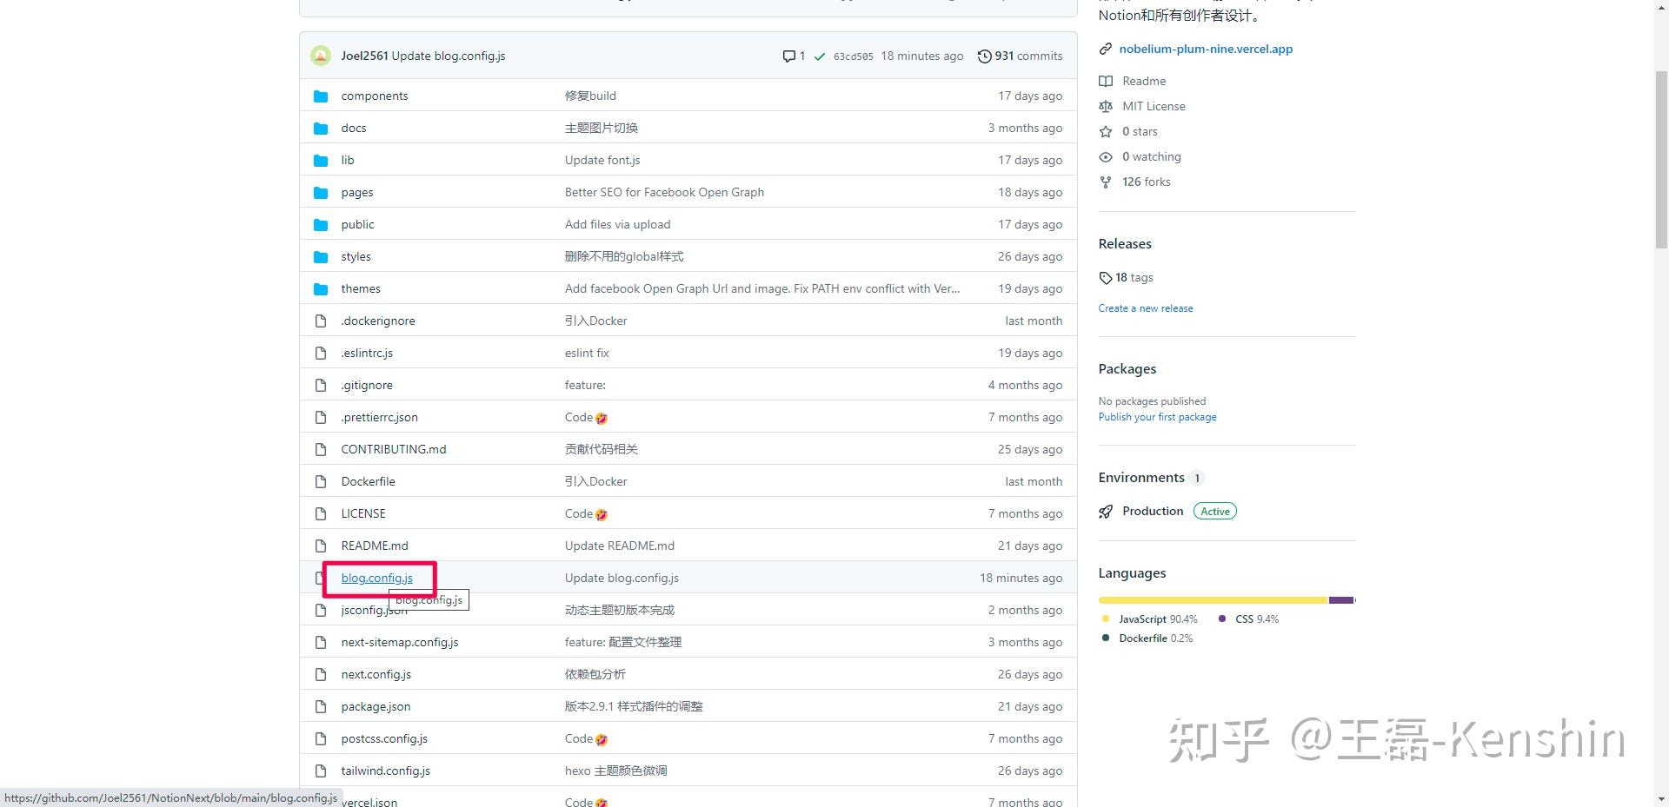Click the yellow JavaScript language bar segment
The width and height of the screenshot is (1669, 807).
[x=1213, y=600]
